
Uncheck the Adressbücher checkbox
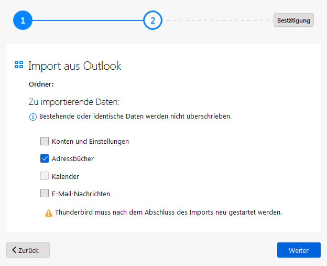pos(45,158)
